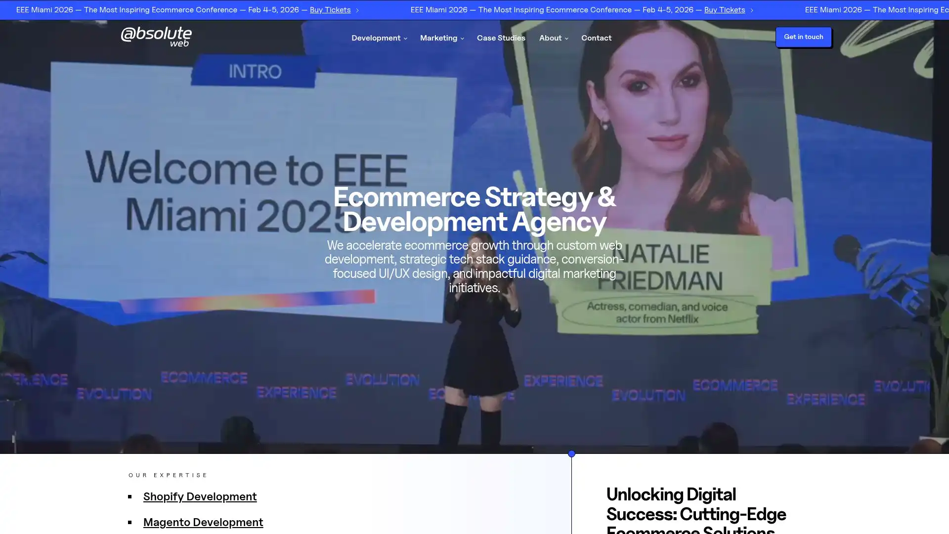This screenshot has width=949, height=534.
Task: Click the blue dot on the divider line
Action: coord(571,454)
